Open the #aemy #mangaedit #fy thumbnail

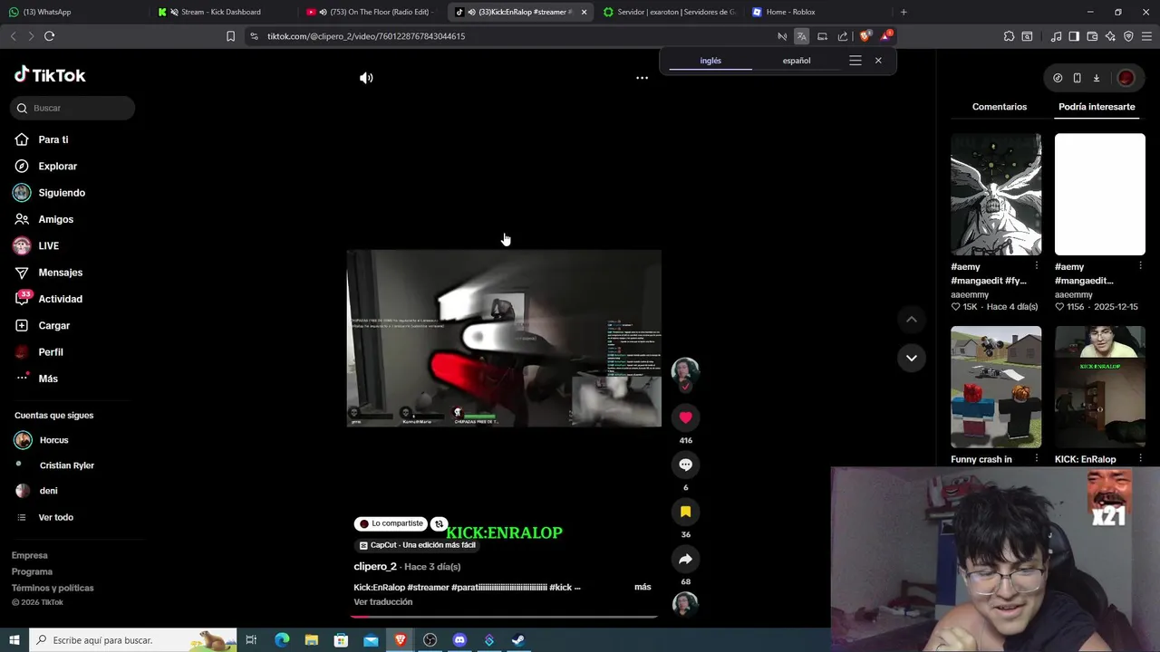[996, 195]
